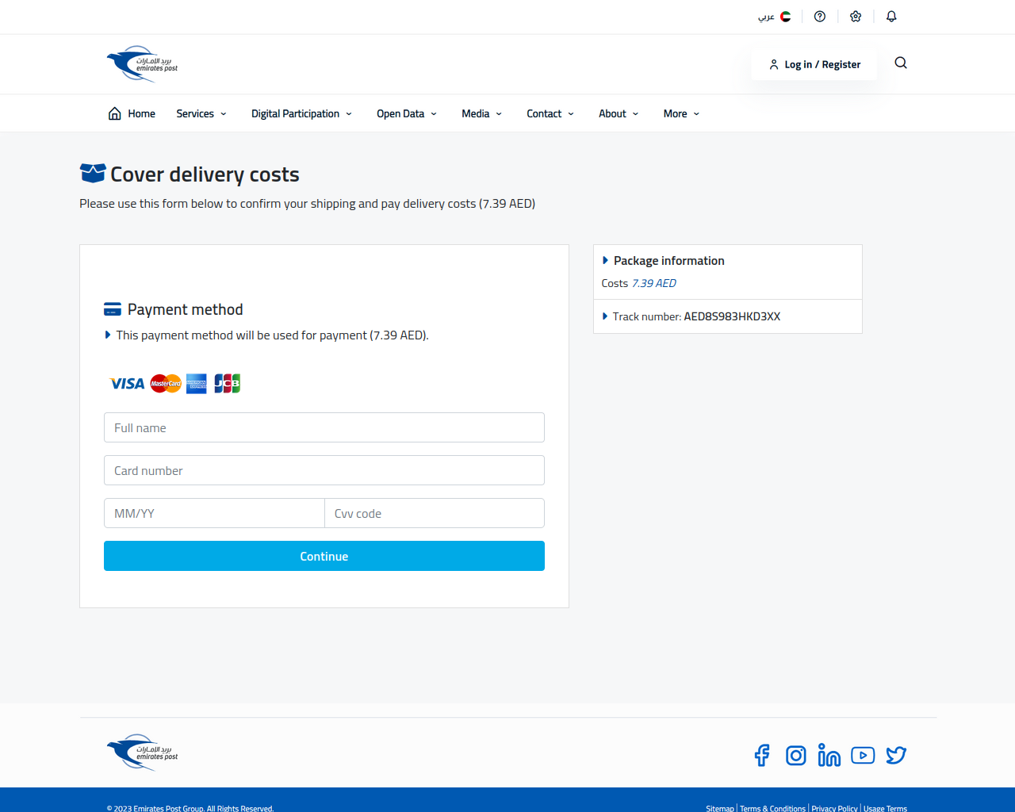Image resolution: width=1015 pixels, height=812 pixels.
Task: Click Log in / Register
Action: tap(814, 64)
